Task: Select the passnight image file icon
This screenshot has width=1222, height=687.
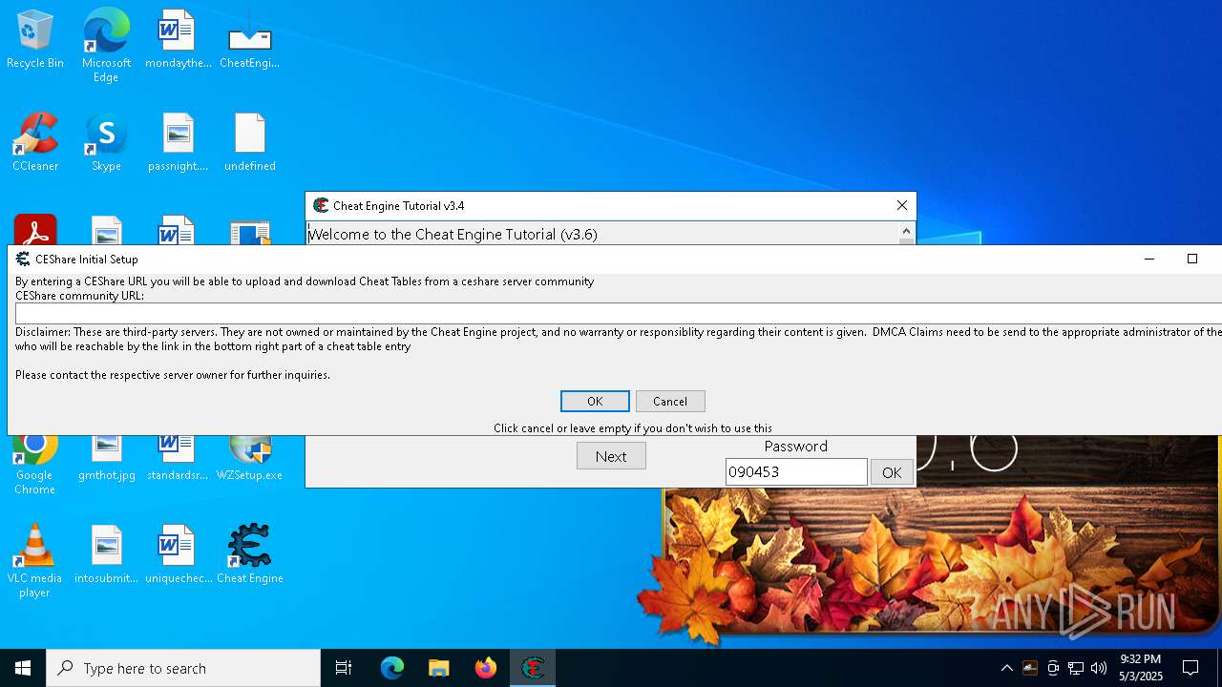Action: coord(178,142)
